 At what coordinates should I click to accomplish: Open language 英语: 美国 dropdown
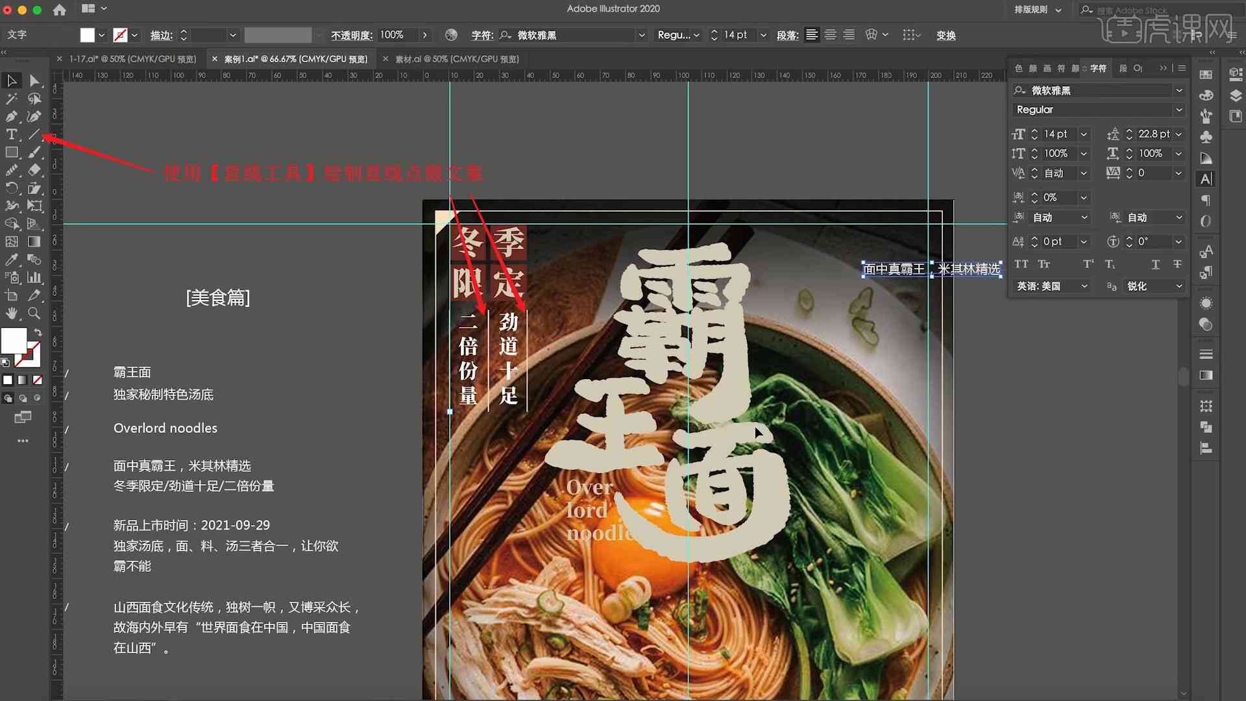click(1051, 286)
